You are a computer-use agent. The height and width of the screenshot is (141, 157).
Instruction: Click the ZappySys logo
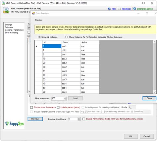[x=14, y=123]
